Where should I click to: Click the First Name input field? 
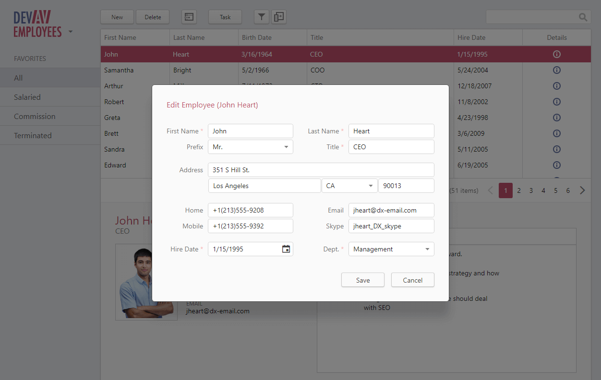(250, 131)
